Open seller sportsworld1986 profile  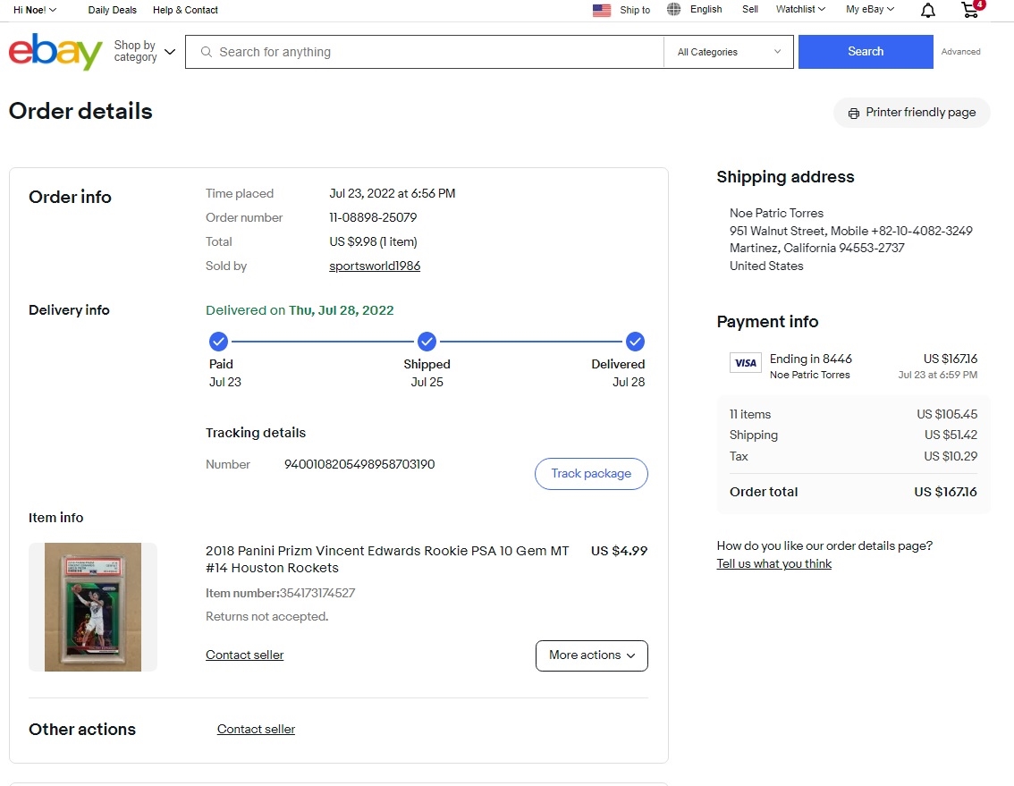point(375,266)
